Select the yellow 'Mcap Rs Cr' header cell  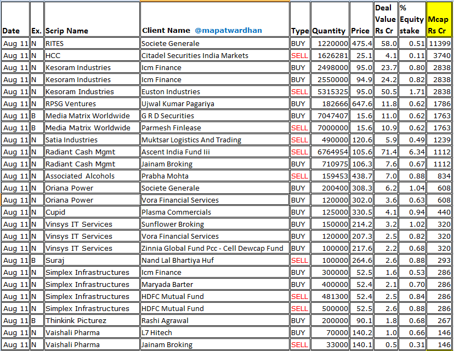(439, 19)
